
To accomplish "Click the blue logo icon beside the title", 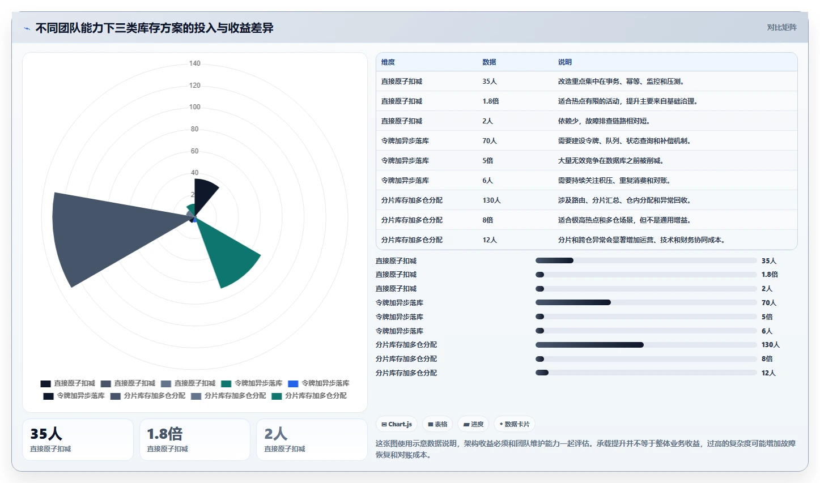I will pos(27,28).
